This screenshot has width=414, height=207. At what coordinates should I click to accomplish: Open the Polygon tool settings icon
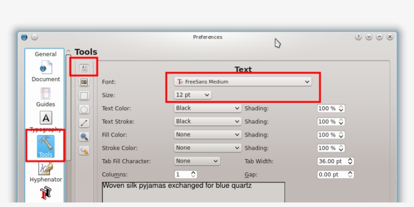[x=84, y=109]
